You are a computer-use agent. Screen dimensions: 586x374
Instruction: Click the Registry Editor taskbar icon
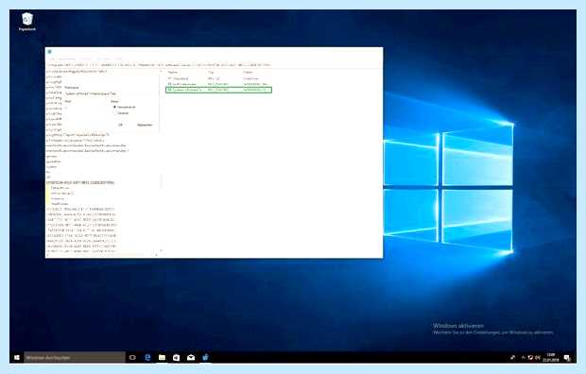click(205, 358)
